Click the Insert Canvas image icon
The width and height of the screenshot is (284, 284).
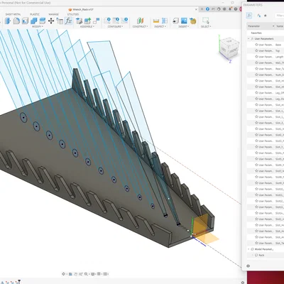(x=184, y=21)
